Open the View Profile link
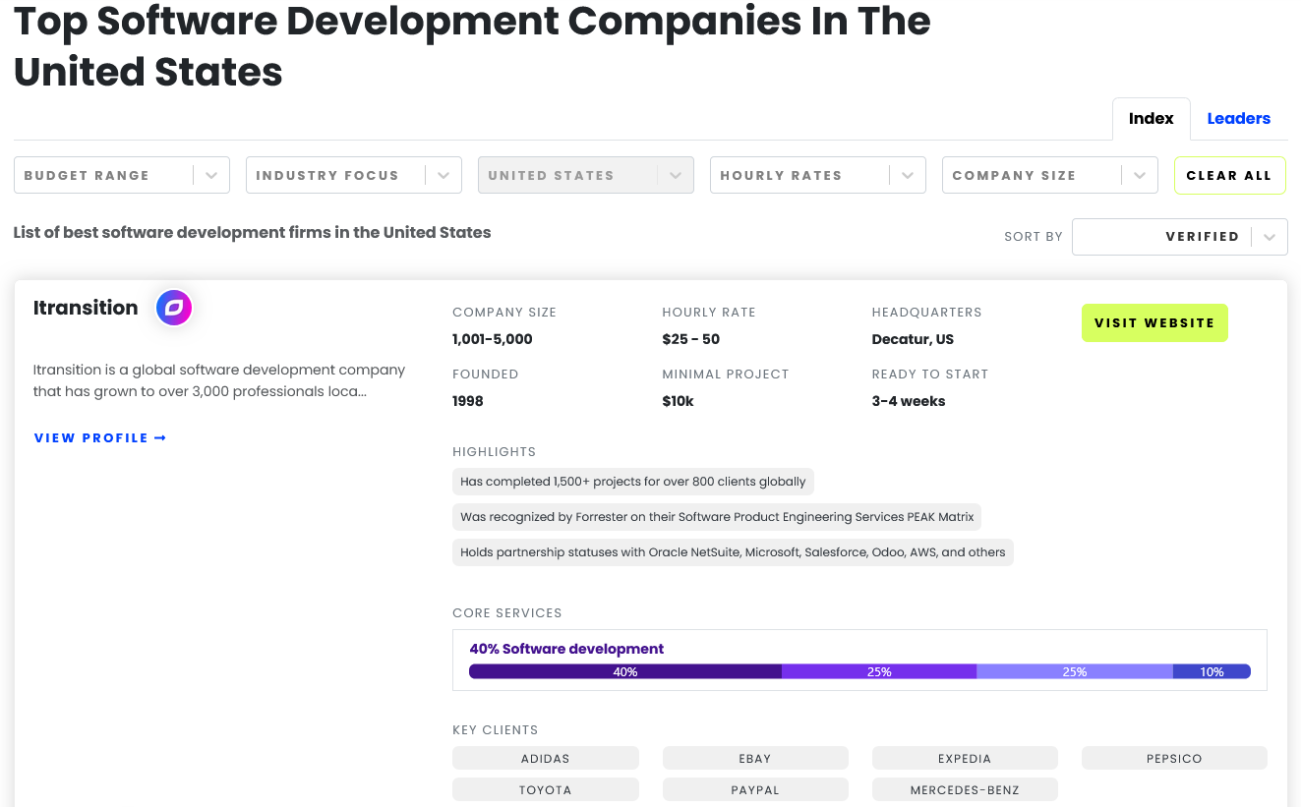1301x807 pixels. pos(100,438)
